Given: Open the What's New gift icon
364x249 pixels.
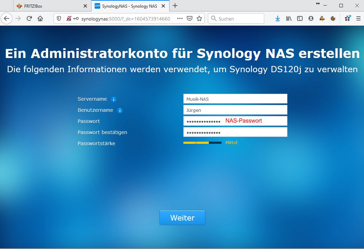Looking at the screenshot, I should point(347,18).
